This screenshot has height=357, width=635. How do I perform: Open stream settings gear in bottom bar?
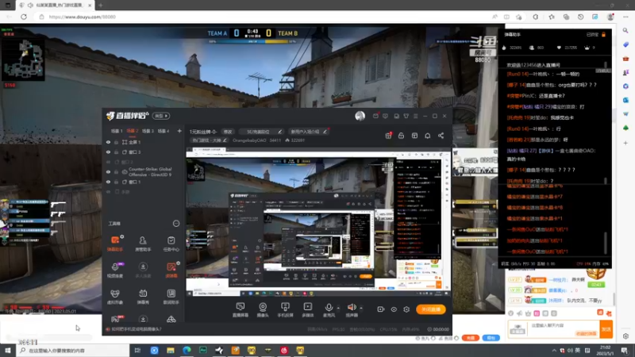406,309
